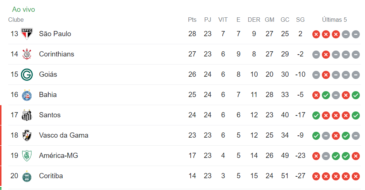Click the Corinthians club crest
The image size is (365, 190).
[x=27, y=54]
